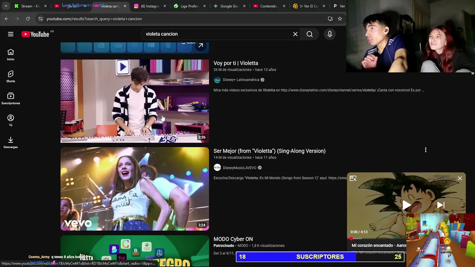Image resolution: width=475 pixels, height=267 pixels.
Task: Click '14 M de visualizaciones' text
Action: tap(232, 158)
